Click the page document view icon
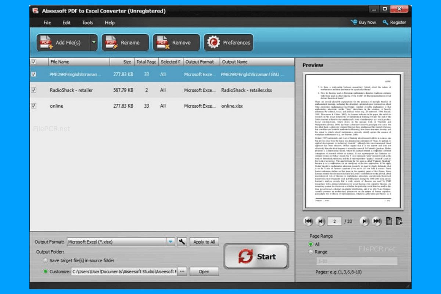441x294 pixels. 389,221
